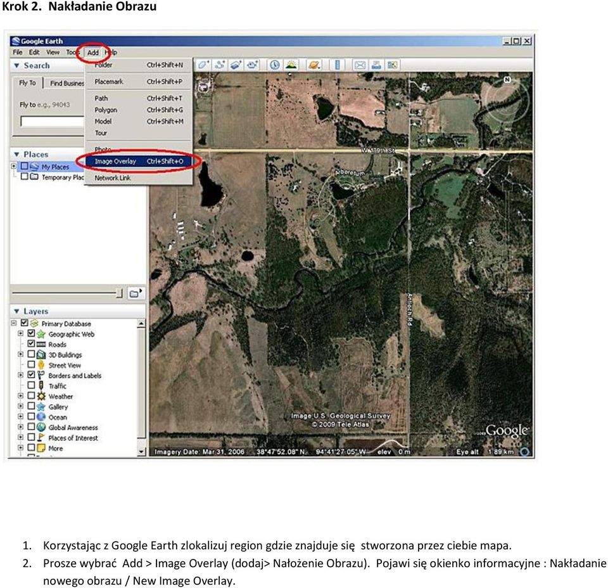Collapse the Search panel triangle
The image size is (608, 588).
pos(16,65)
